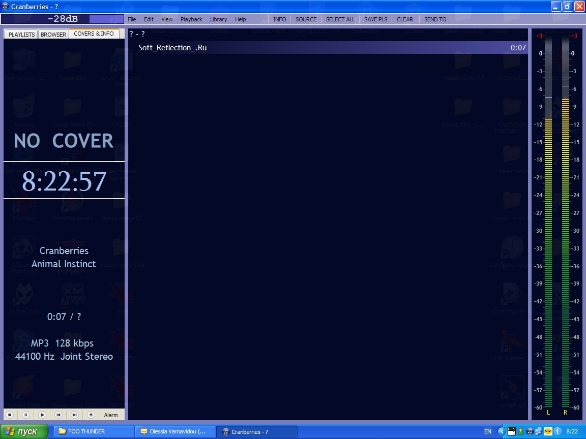Click the Cranberries artist name text

[x=64, y=250]
